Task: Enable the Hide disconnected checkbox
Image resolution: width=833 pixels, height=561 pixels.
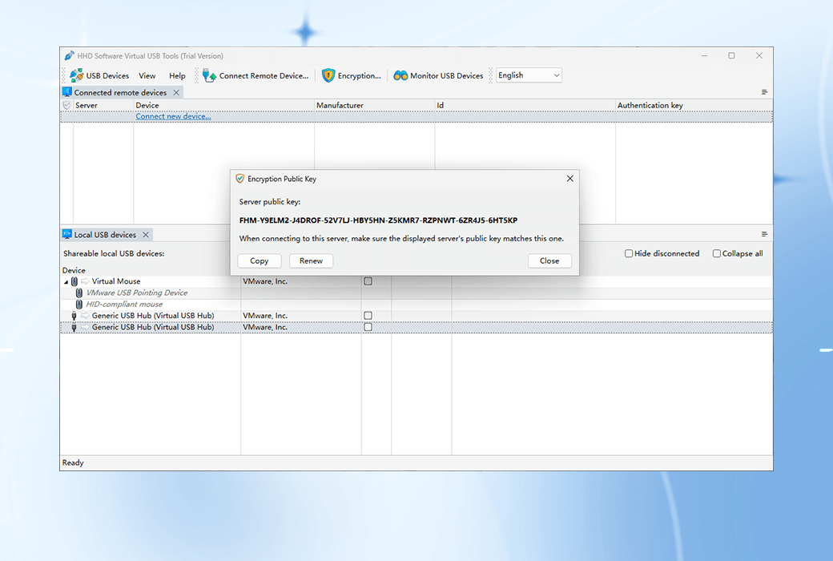Action: tap(630, 253)
